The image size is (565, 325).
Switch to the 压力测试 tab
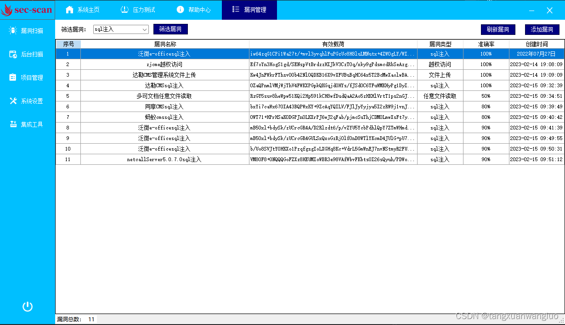pyautogui.click(x=138, y=10)
